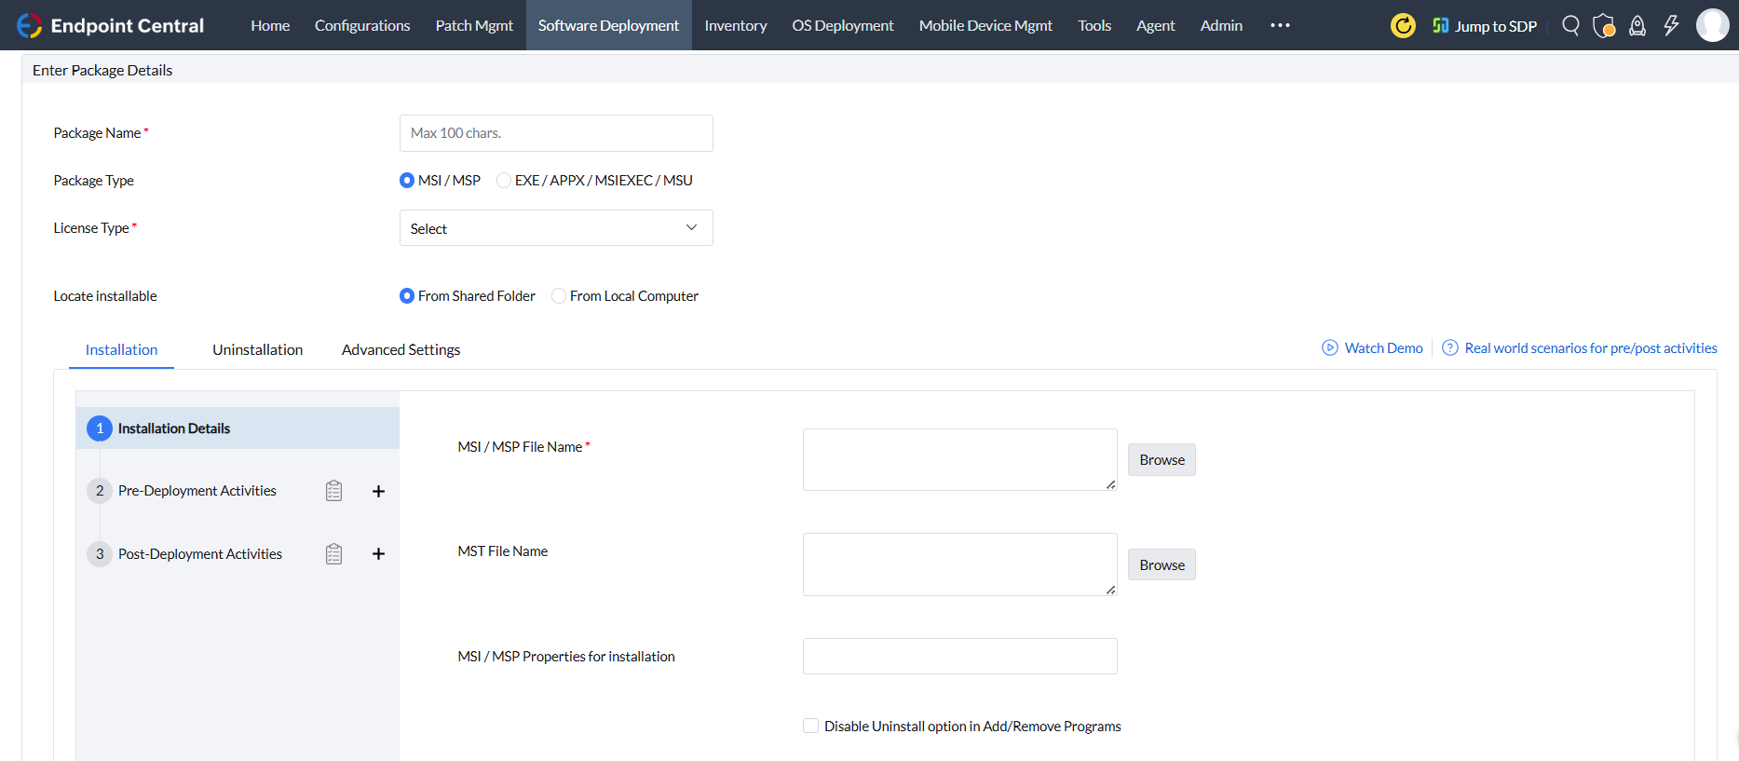Expand the Post-Deployment Activities step
The image size is (1739, 761).
point(199,554)
